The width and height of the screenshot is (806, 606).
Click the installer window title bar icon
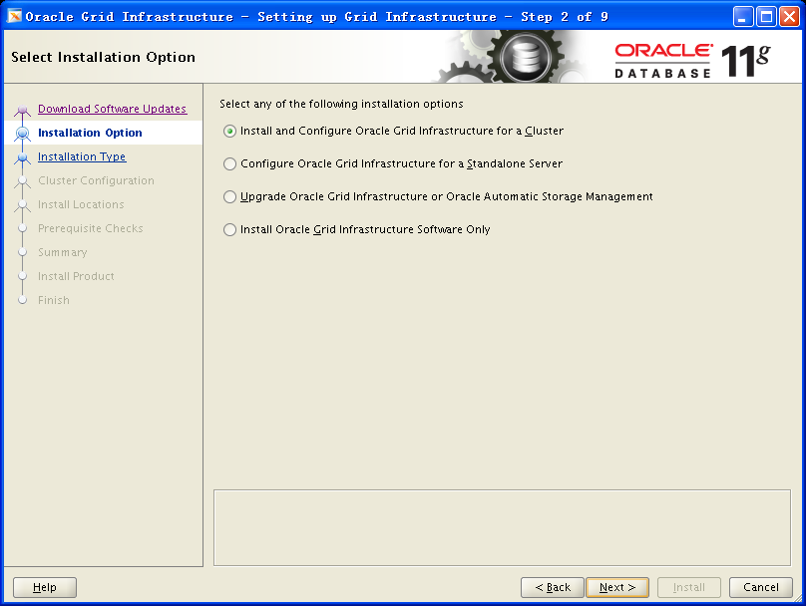[14, 16]
